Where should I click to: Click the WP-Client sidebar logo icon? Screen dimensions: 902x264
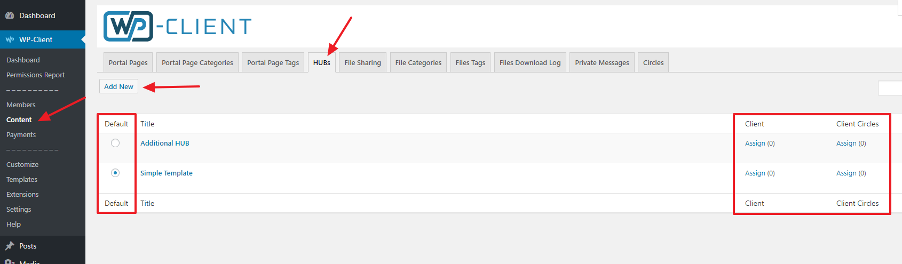click(x=10, y=39)
